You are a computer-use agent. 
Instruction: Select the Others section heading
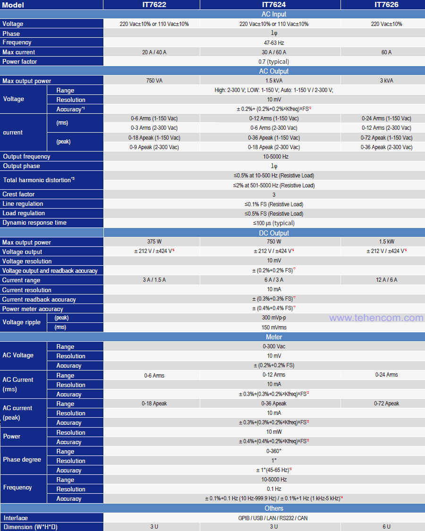(x=274, y=508)
